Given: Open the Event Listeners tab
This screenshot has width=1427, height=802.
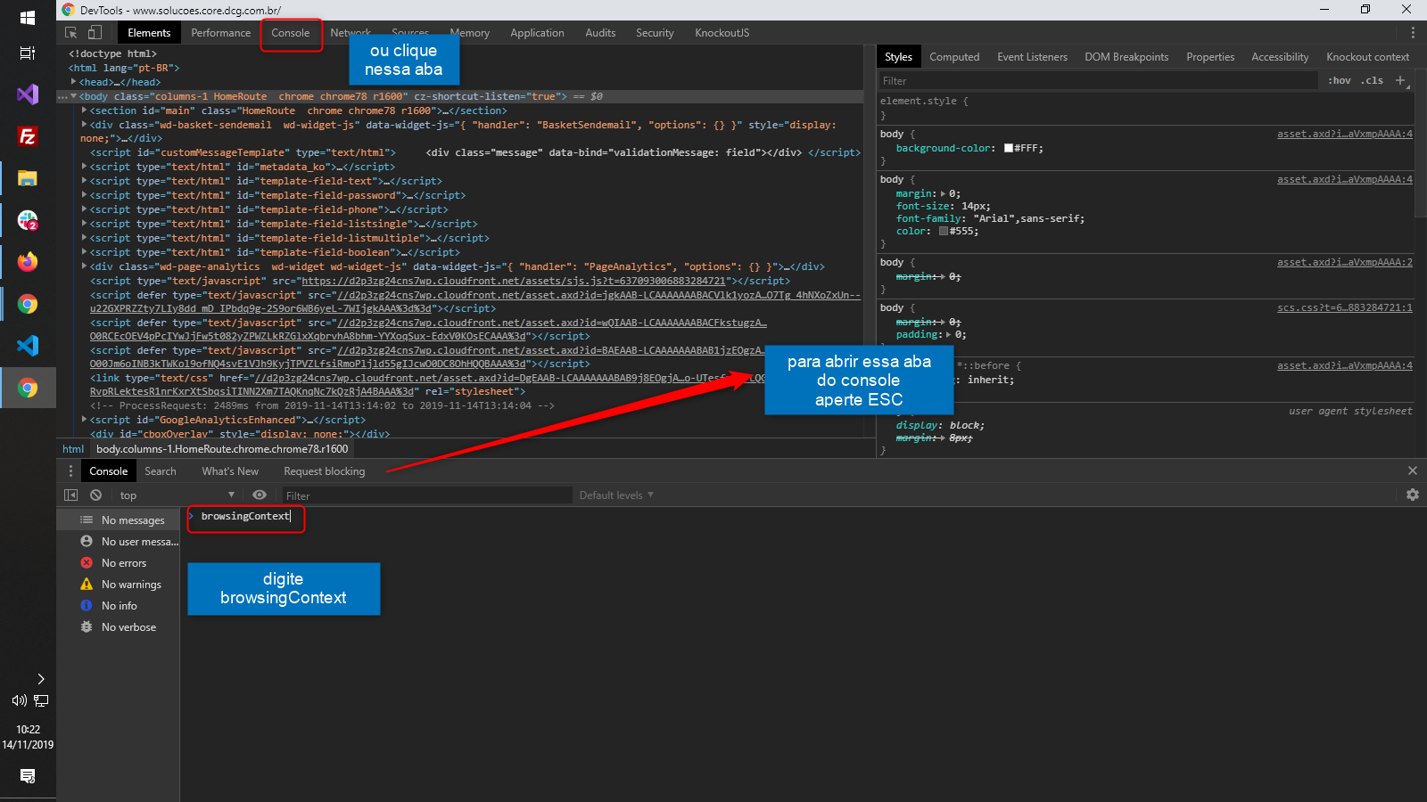Looking at the screenshot, I should [x=1032, y=56].
